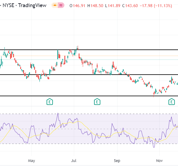Click the Sep label on time axis
Image resolution: width=178 pixels, height=167 pixels.
(117, 161)
